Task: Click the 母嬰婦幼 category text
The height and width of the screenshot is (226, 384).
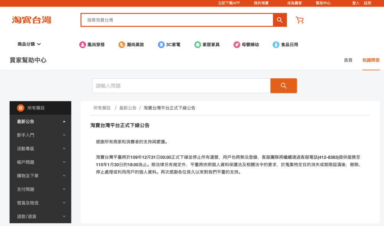Action: pyautogui.click(x=250, y=45)
